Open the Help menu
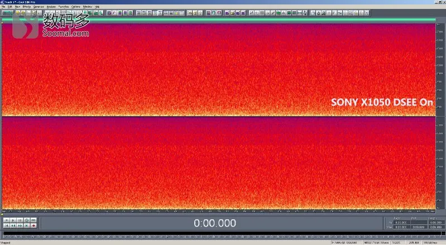Image resolution: width=446 pixels, height=245 pixels. point(97,7)
